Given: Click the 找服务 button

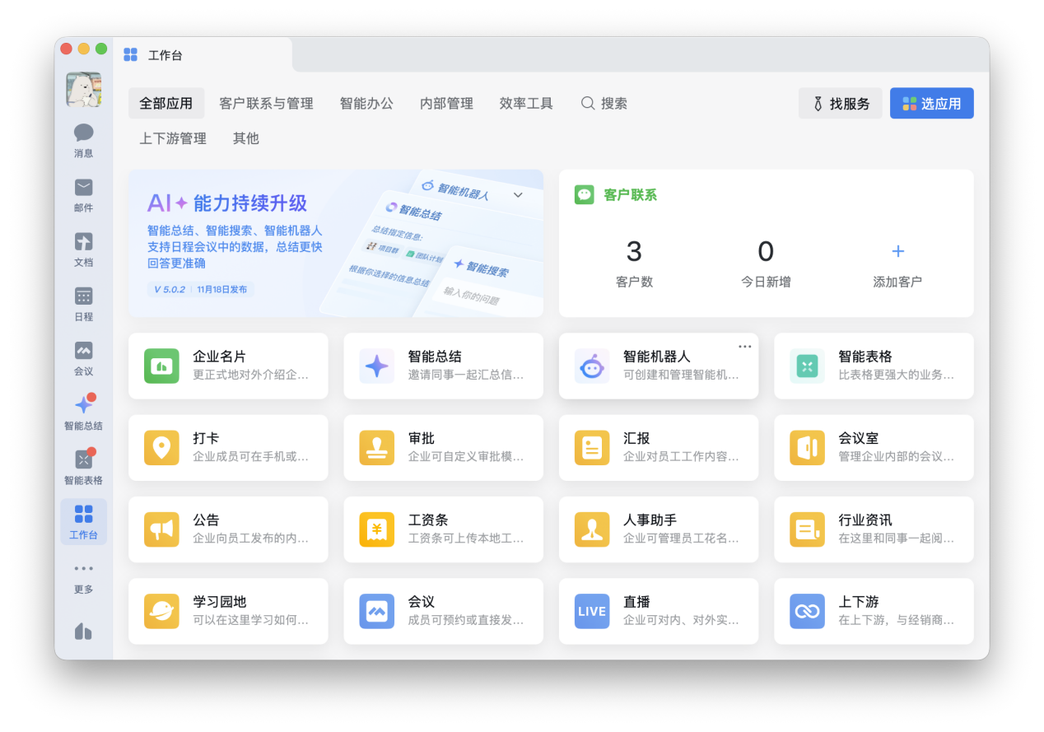Looking at the screenshot, I should coord(840,102).
